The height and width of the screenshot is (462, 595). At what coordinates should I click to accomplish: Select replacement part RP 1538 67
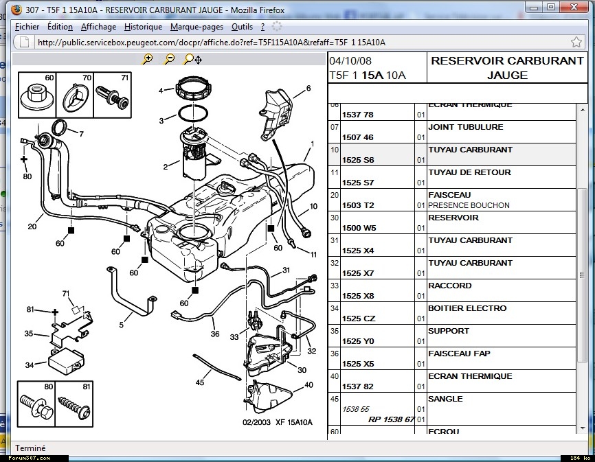coord(391,419)
